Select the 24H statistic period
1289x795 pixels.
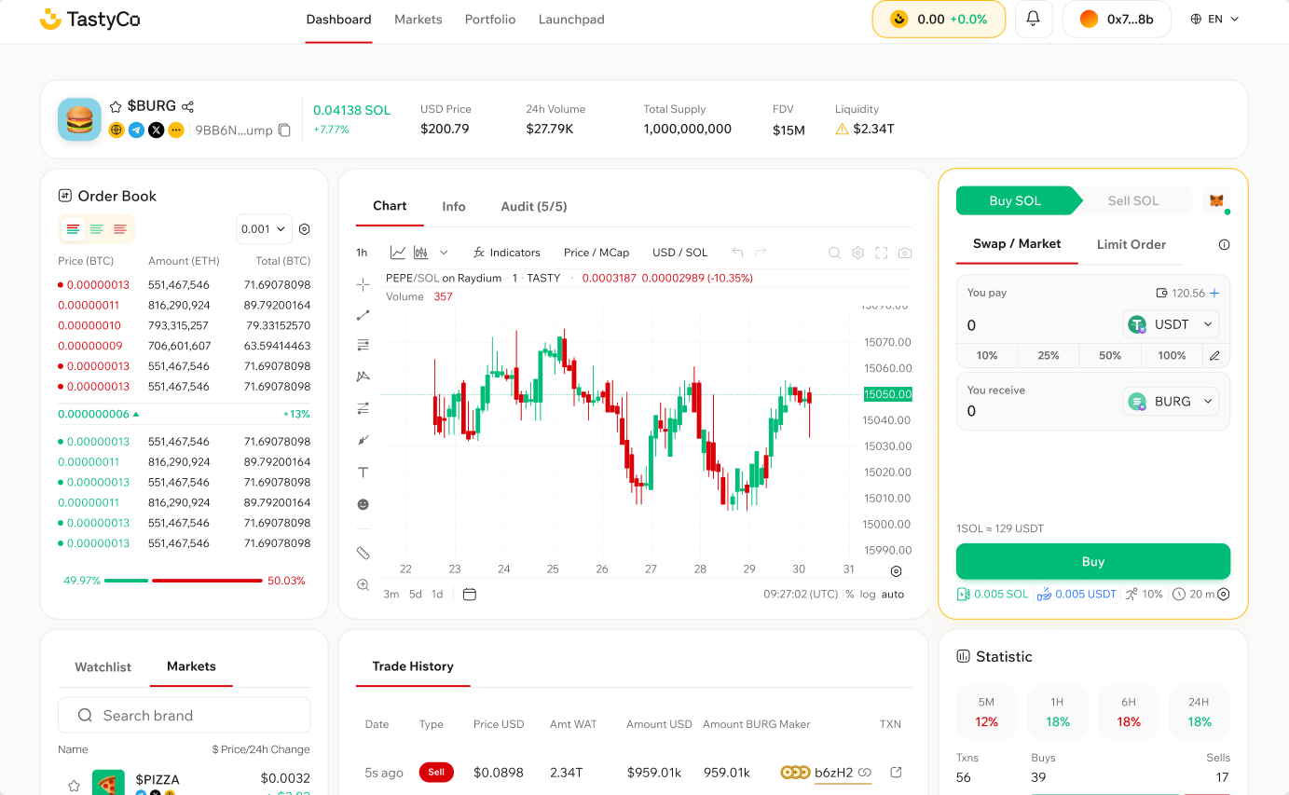click(x=1200, y=712)
